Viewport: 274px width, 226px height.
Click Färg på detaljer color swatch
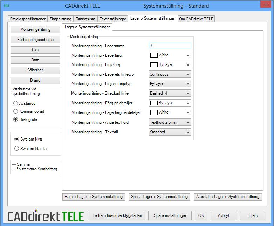pyautogui.click(x=154, y=103)
